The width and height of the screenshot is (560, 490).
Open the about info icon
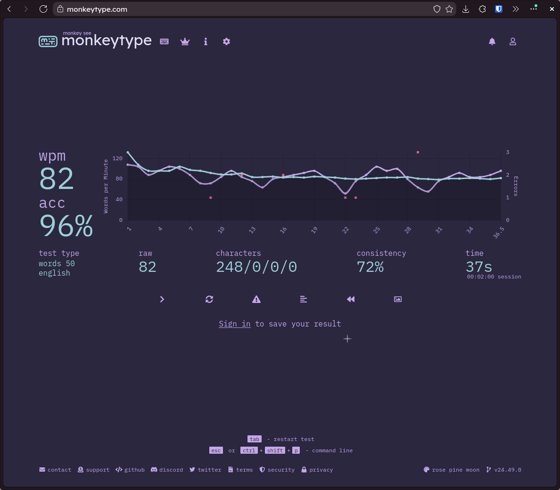point(206,41)
